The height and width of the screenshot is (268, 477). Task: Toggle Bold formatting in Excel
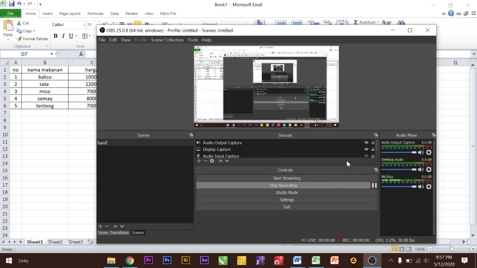tap(56, 36)
